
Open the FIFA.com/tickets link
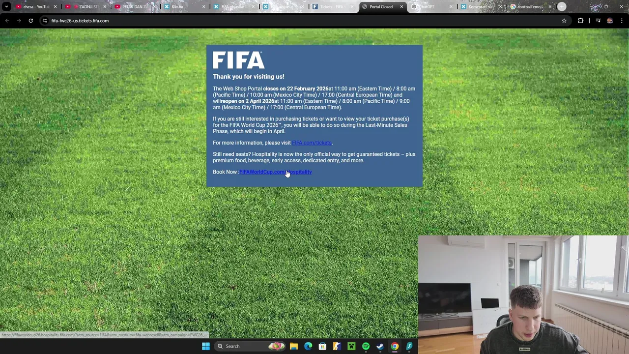click(312, 143)
